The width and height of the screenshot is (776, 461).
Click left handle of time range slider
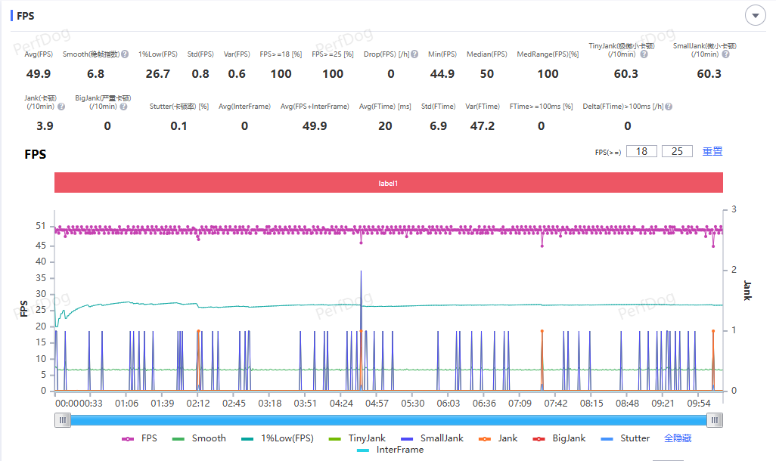pyautogui.click(x=62, y=420)
